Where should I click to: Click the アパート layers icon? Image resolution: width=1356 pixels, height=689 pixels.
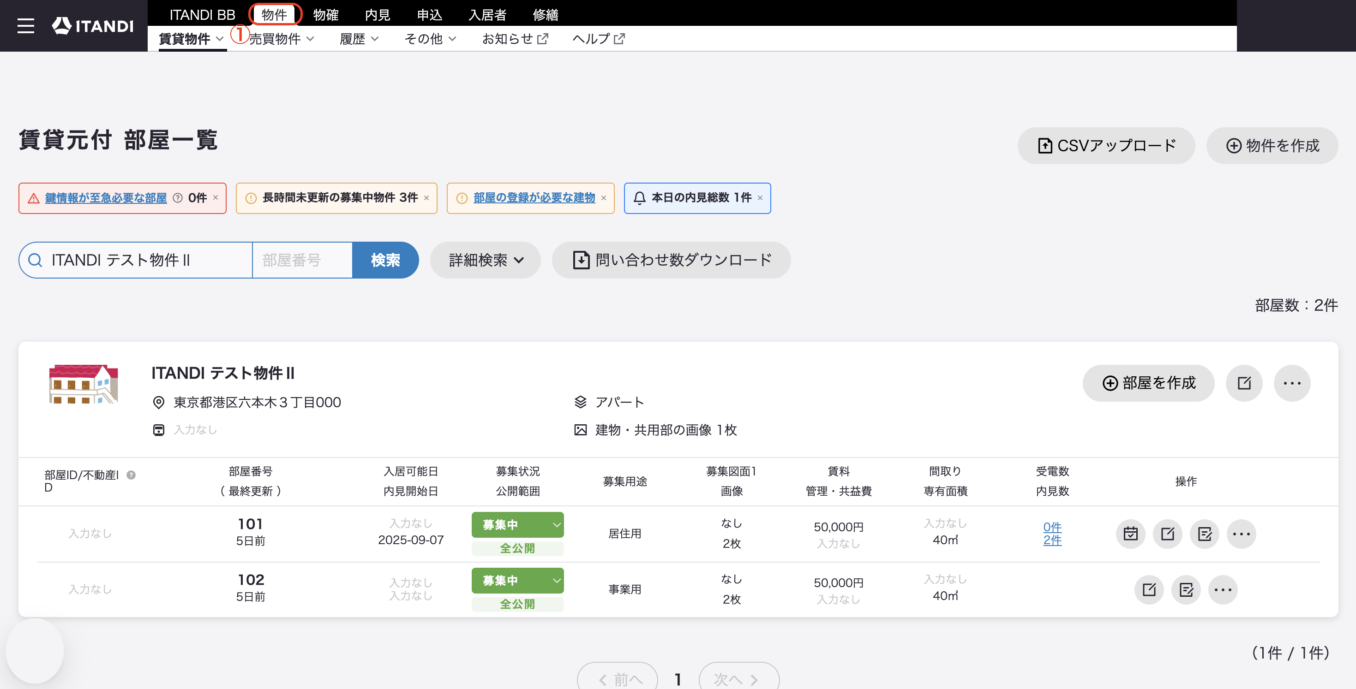coord(580,402)
